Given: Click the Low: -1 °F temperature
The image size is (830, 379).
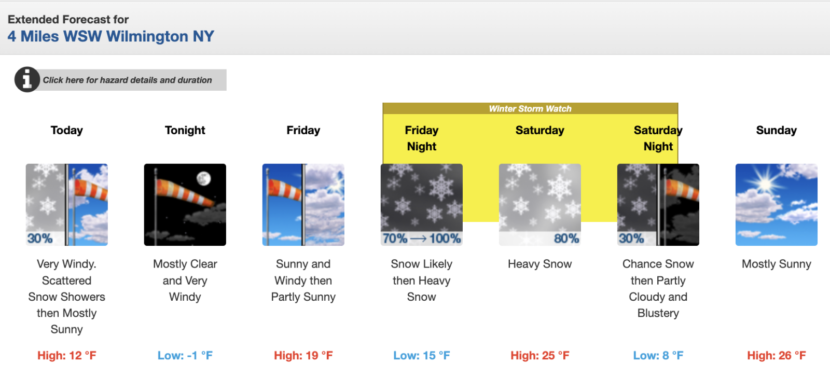Looking at the screenshot, I should click(185, 356).
